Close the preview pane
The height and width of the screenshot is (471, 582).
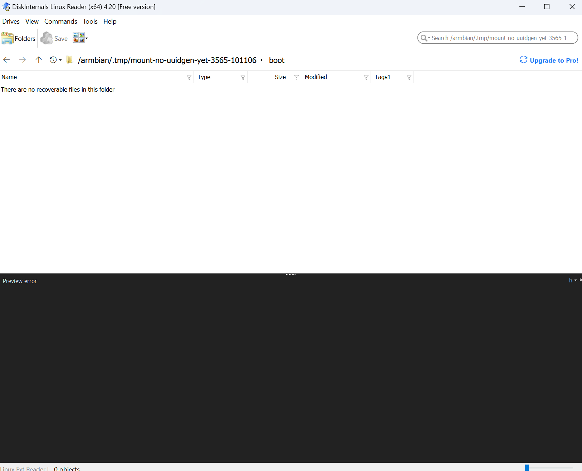[581, 280]
